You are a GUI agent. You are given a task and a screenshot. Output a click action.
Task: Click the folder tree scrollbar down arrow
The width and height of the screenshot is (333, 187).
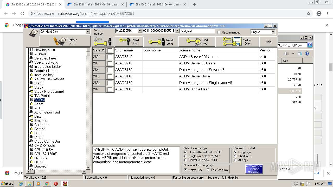point(88,168)
